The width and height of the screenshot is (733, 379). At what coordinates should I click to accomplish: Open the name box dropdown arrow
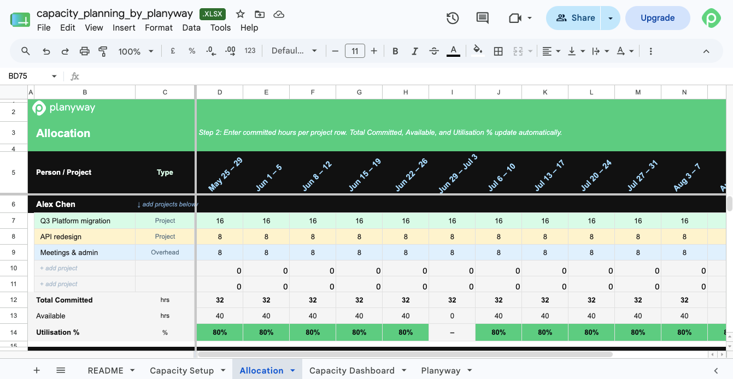tap(54, 76)
